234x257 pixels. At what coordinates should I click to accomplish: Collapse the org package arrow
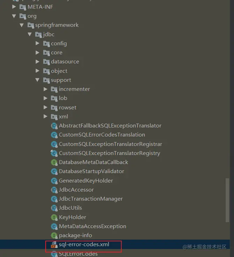pos(14,16)
